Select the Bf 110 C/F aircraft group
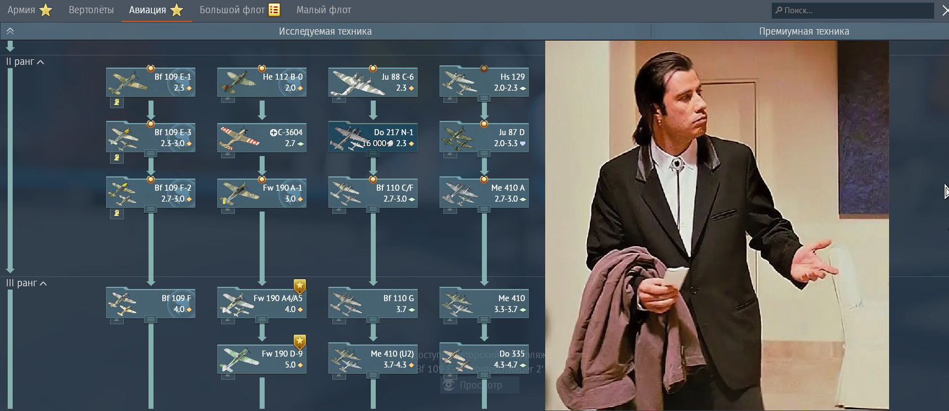The image size is (949, 411). [x=373, y=193]
